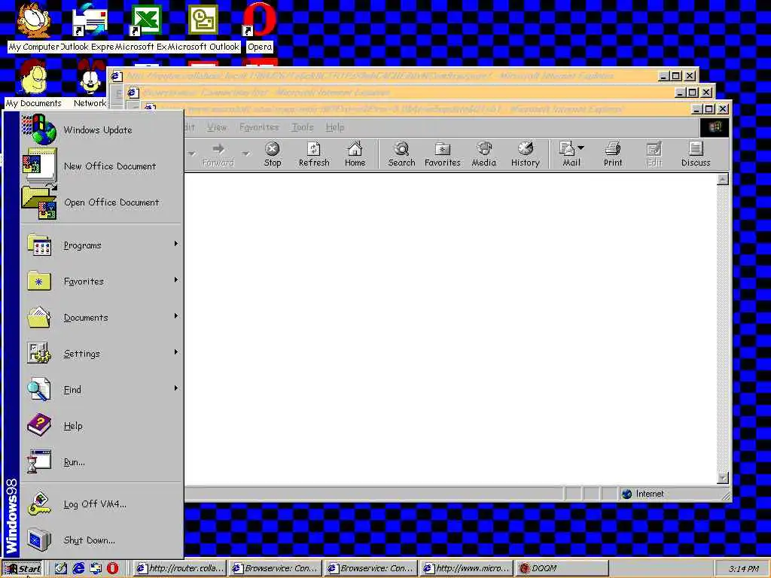Select Log Off VM4...

pos(102,503)
